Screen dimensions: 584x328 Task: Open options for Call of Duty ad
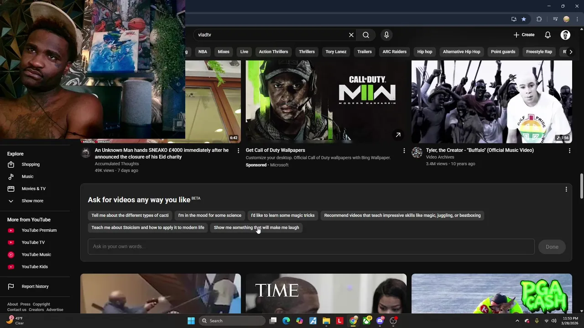tap(404, 150)
